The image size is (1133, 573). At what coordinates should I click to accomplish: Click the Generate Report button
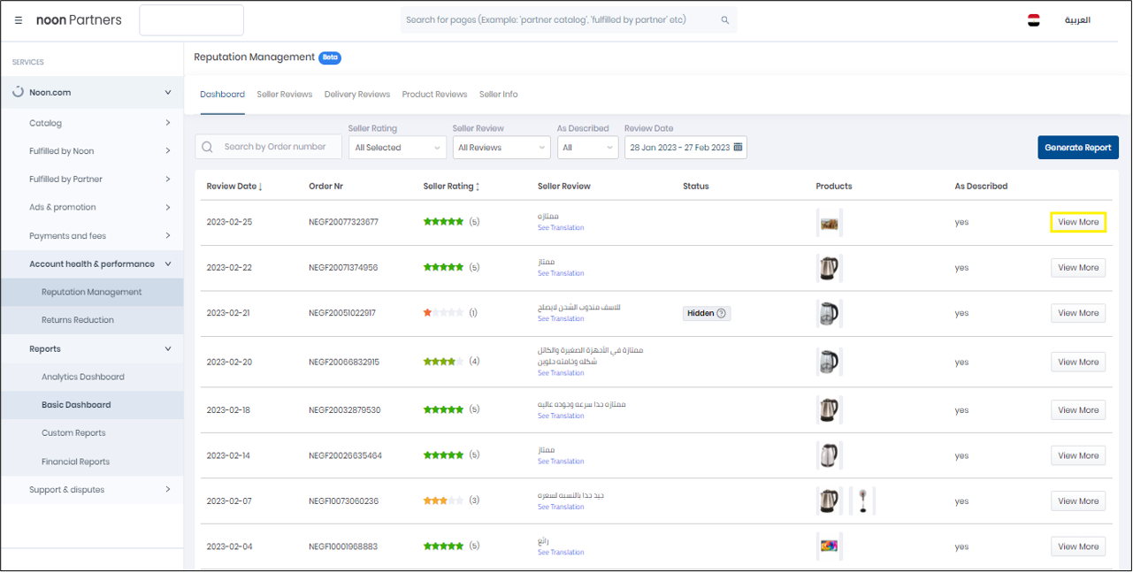[1077, 148]
